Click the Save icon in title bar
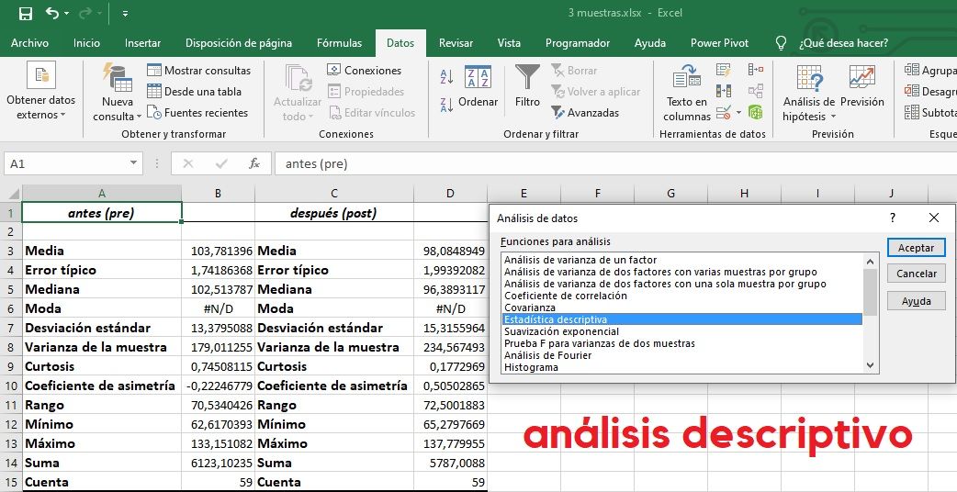This screenshot has height=492, width=957. tap(25, 14)
